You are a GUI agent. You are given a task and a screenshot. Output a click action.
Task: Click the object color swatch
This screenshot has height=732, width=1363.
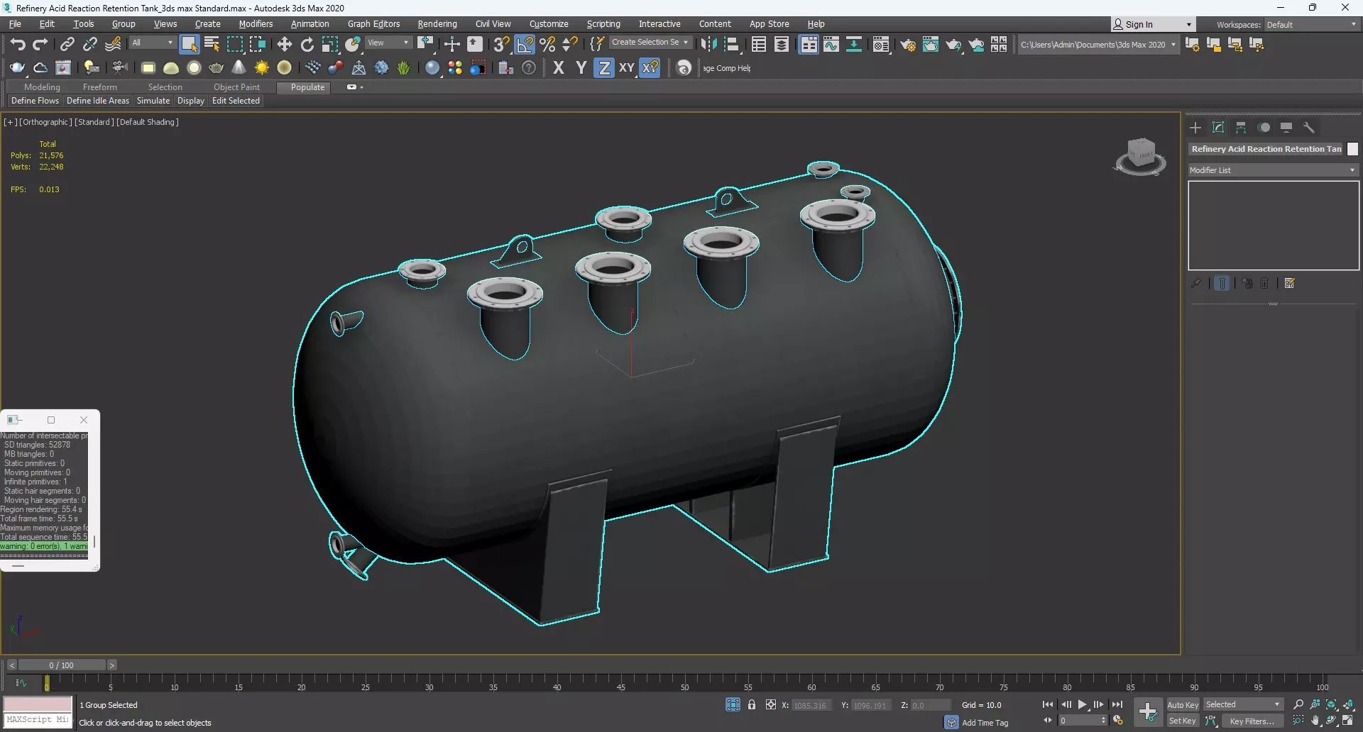pyautogui.click(x=1353, y=149)
